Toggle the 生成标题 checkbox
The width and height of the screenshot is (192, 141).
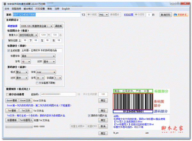[9, 50]
